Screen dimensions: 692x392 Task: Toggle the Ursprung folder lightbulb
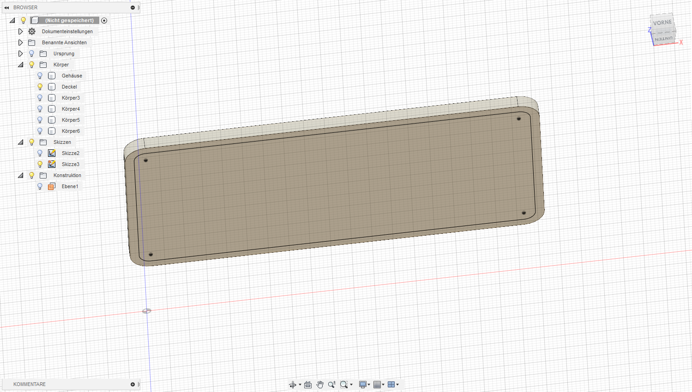point(32,53)
